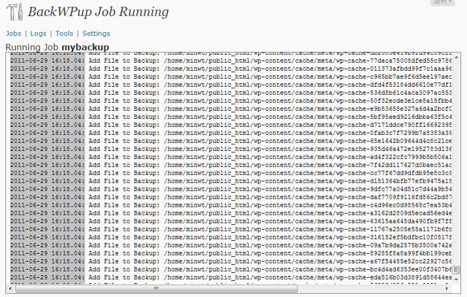Select log line wp-cache-ad4f322cfc7999b5b506a

point(231,158)
